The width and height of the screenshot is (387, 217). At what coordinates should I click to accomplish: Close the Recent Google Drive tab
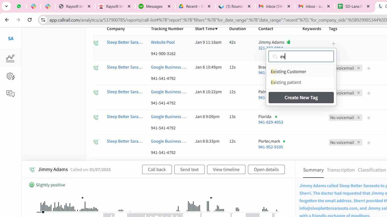pyautogui.click(x=209, y=7)
